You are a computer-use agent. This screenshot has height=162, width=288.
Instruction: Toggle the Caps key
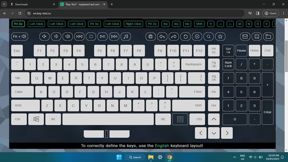click(x=22, y=92)
